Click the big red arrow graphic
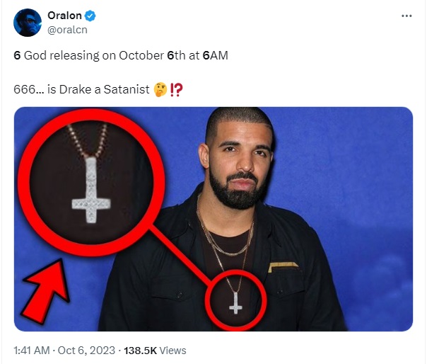This screenshot has height=364, width=427. pos(46,292)
